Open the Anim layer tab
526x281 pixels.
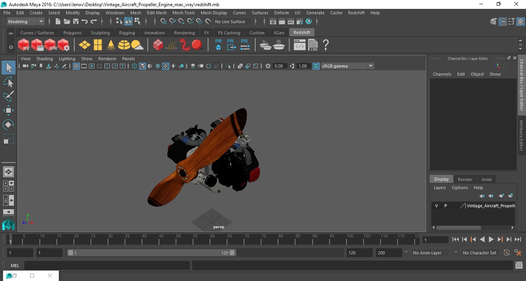coord(486,179)
